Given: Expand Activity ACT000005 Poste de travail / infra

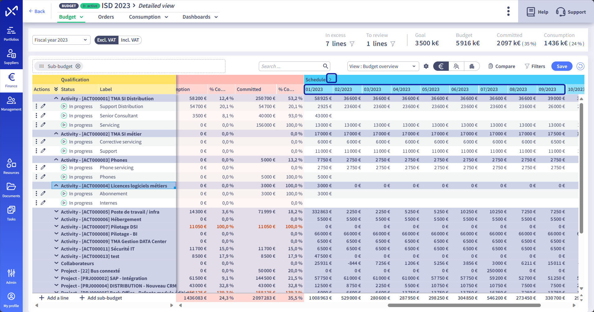Looking at the screenshot, I should point(56,211).
